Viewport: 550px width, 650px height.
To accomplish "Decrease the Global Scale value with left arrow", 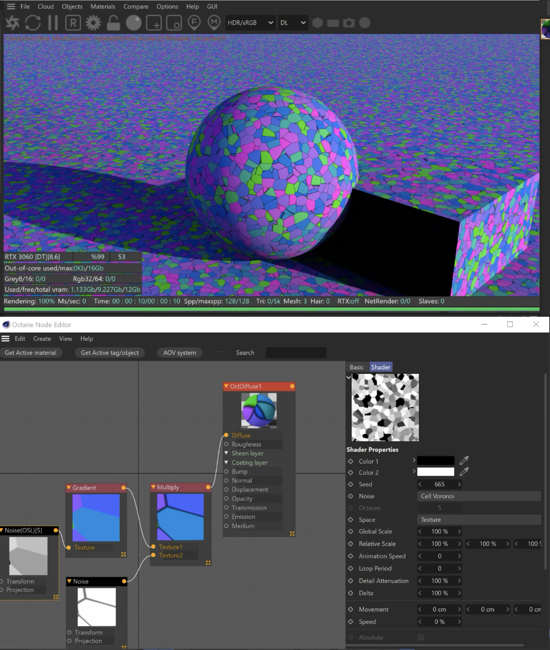I will (420, 531).
